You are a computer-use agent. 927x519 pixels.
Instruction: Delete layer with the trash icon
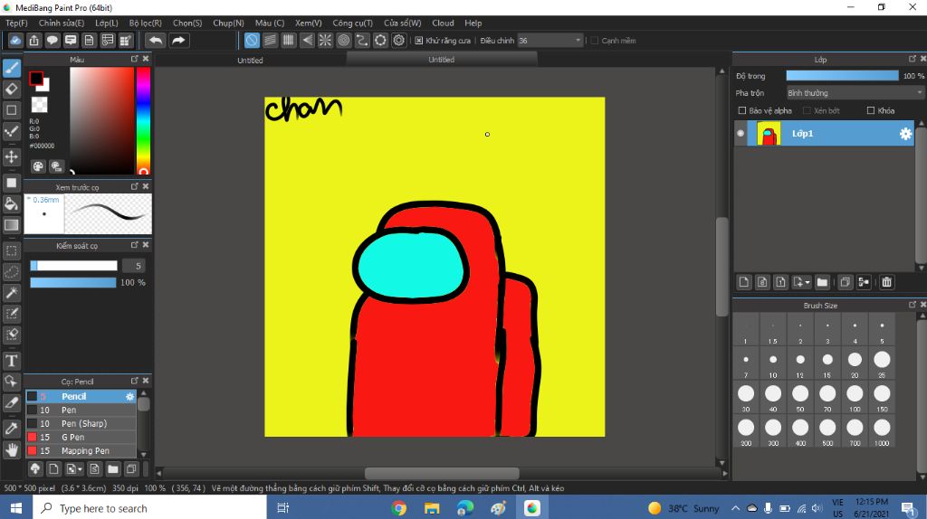point(886,282)
